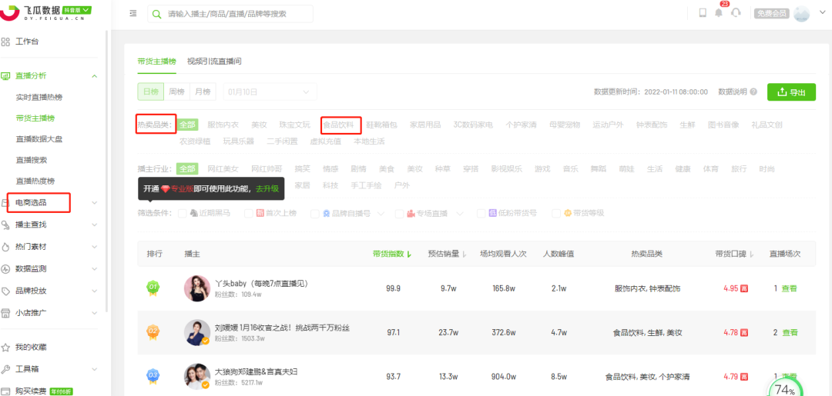Expand the 电商选品 sidebar section
The width and height of the screenshot is (832, 396).
click(x=95, y=203)
